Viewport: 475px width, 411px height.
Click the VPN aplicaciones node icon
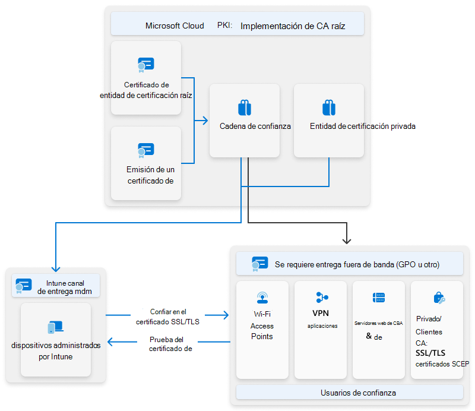click(320, 298)
